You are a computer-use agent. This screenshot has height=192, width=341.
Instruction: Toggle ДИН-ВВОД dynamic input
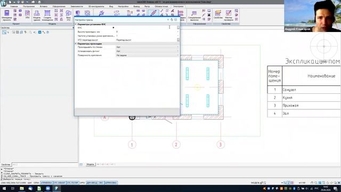click(x=92, y=183)
